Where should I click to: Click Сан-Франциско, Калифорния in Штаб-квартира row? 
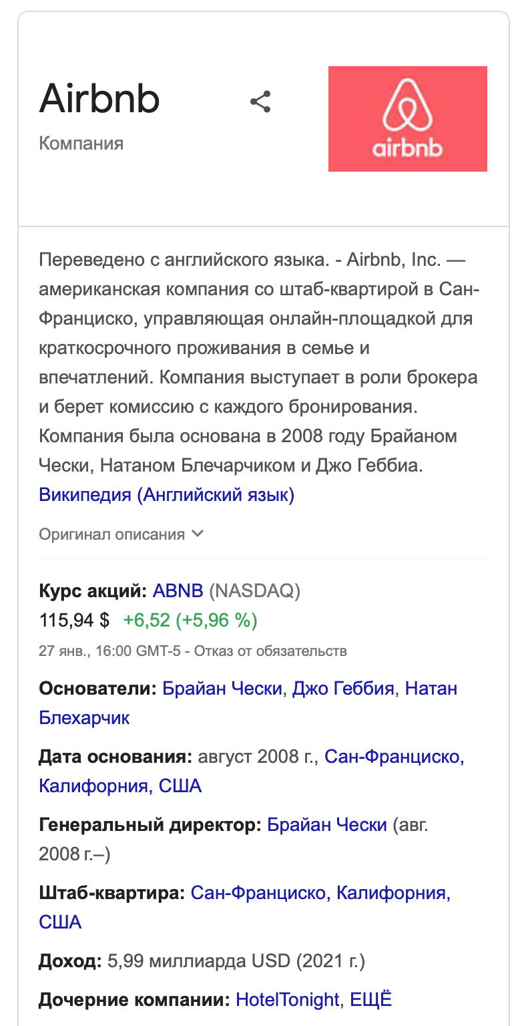click(x=320, y=893)
